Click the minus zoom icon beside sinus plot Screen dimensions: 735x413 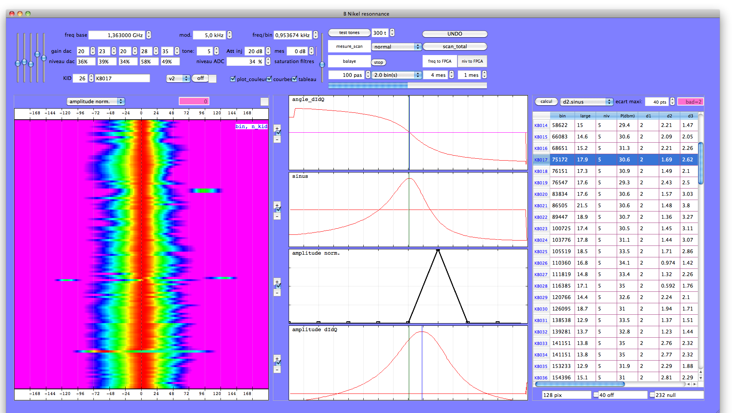pyautogui.click(x=277, y=216)
